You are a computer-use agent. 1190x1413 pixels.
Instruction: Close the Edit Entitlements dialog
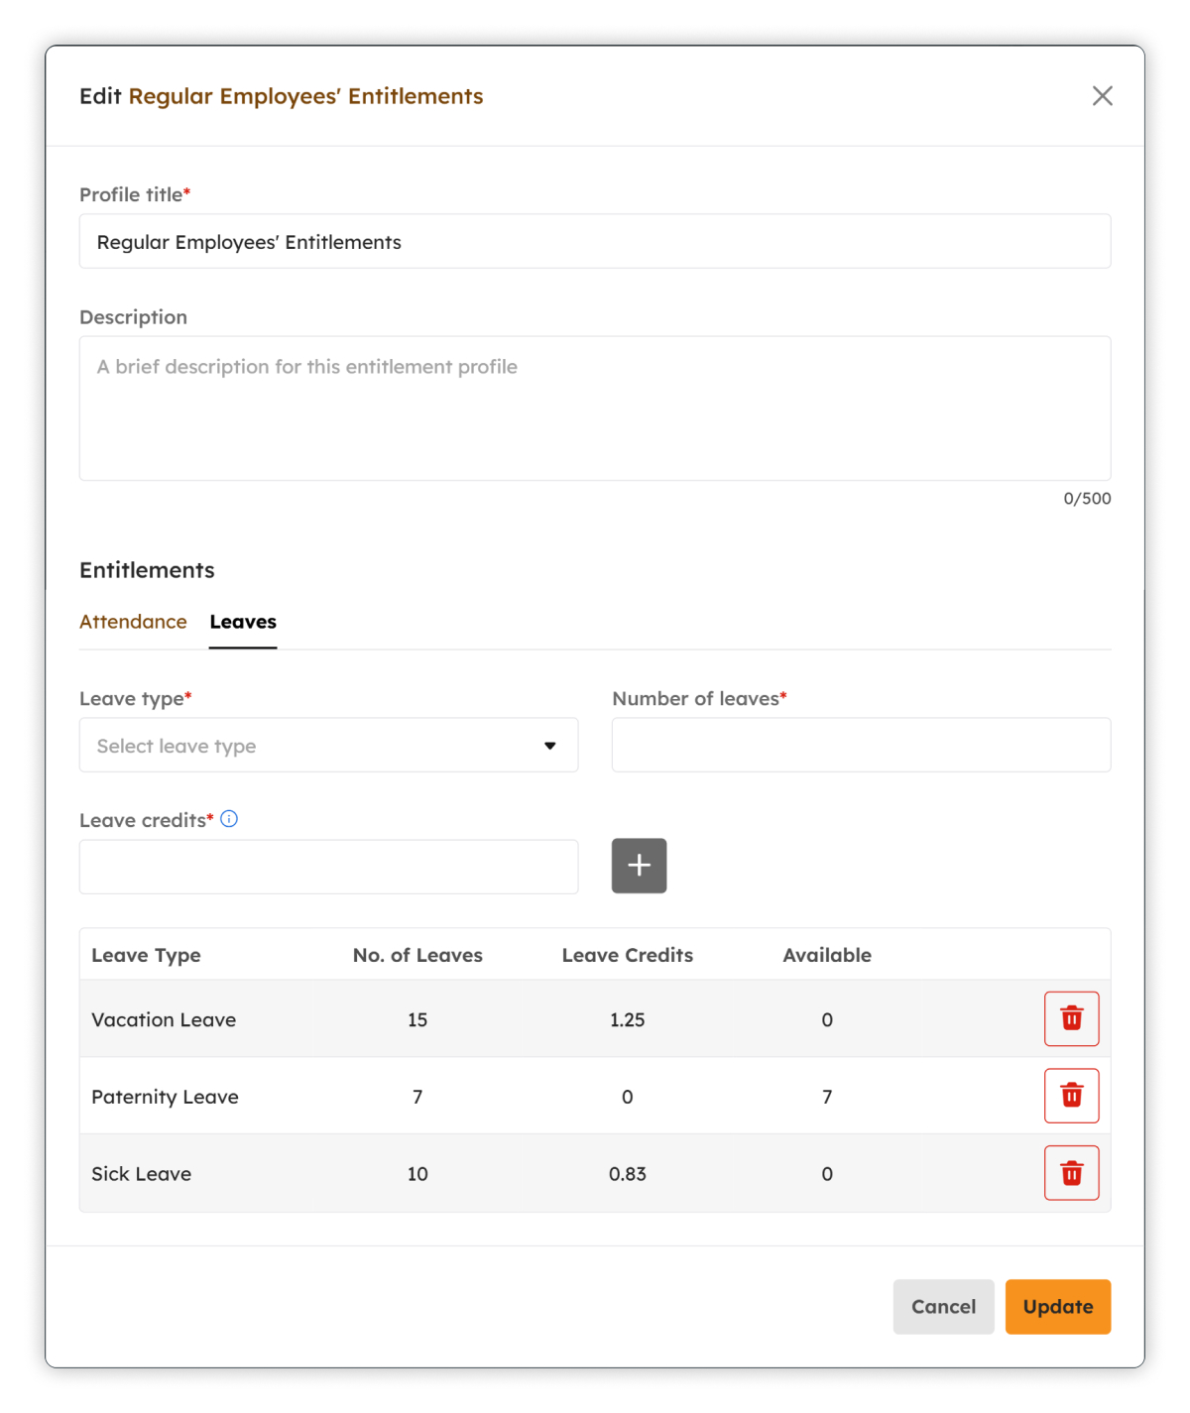point(1102,96)
